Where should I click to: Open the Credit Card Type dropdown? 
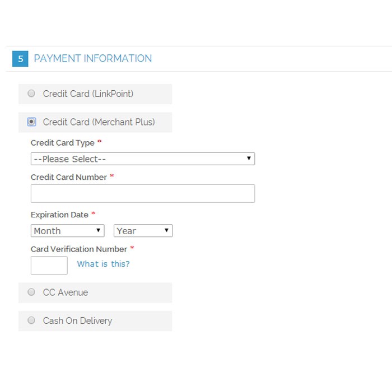pos(142,159)
